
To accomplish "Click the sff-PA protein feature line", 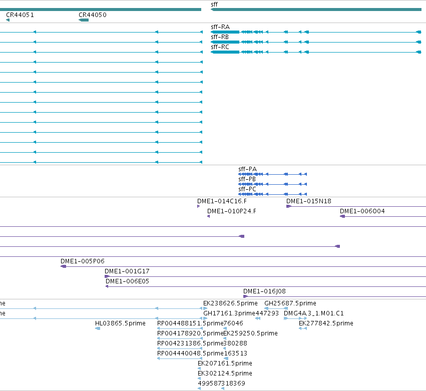I will click(272, 174).
